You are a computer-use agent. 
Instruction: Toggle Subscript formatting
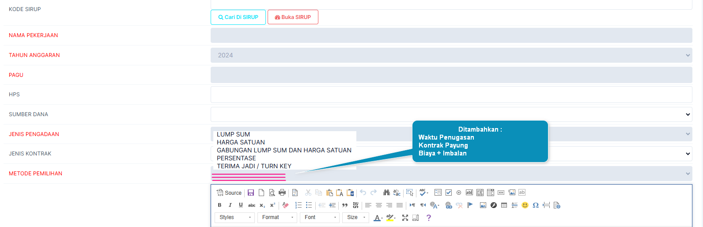point(262,205)
